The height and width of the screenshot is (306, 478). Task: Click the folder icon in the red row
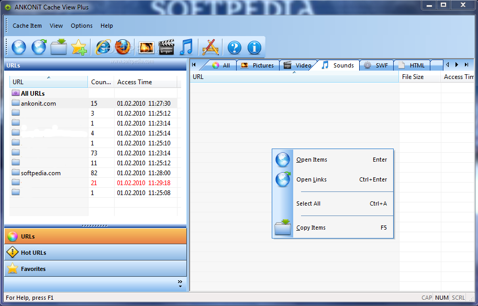(x=16, y=182)
